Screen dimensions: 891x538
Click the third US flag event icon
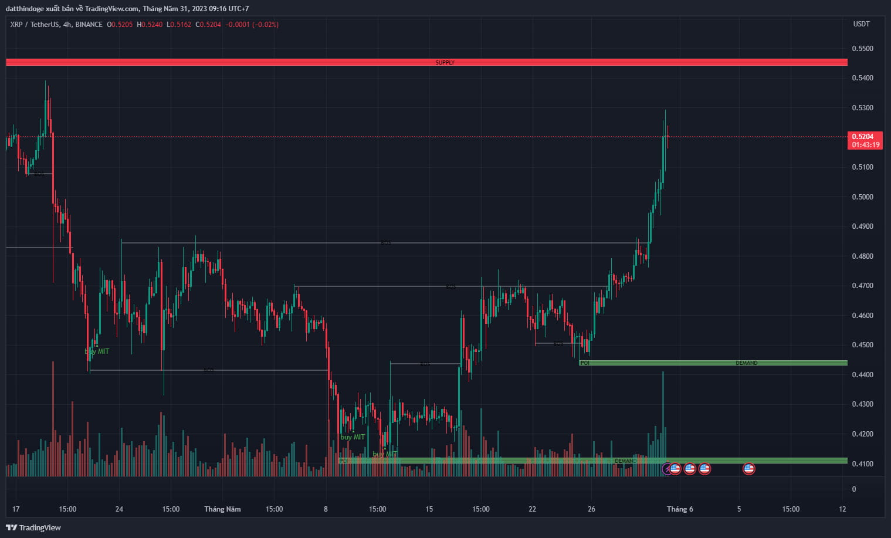[704, 469]
